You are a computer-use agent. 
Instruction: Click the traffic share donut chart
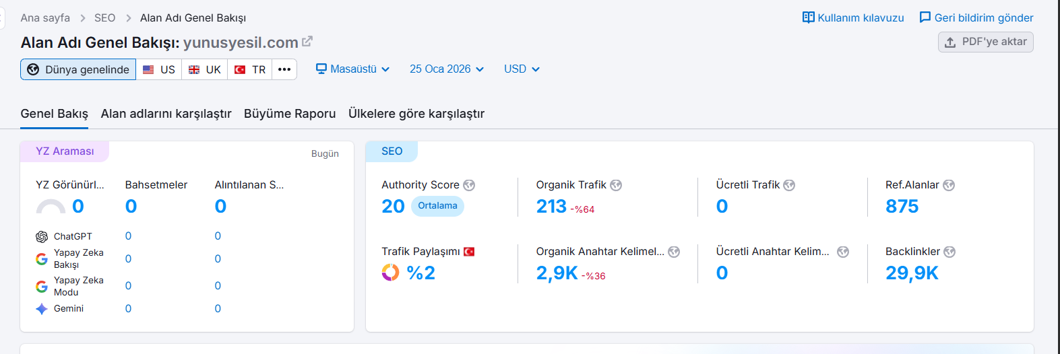coord(390,273)
